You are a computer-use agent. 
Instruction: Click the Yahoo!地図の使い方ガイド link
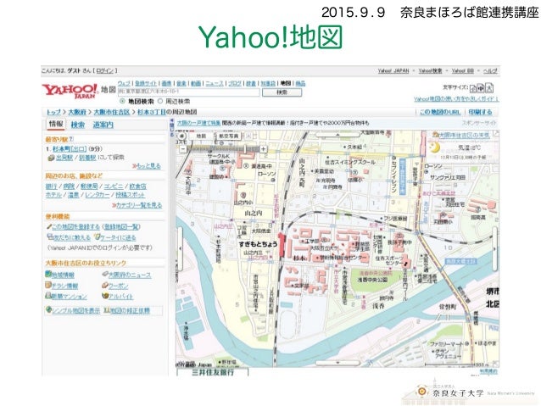[x=456, y=99]
